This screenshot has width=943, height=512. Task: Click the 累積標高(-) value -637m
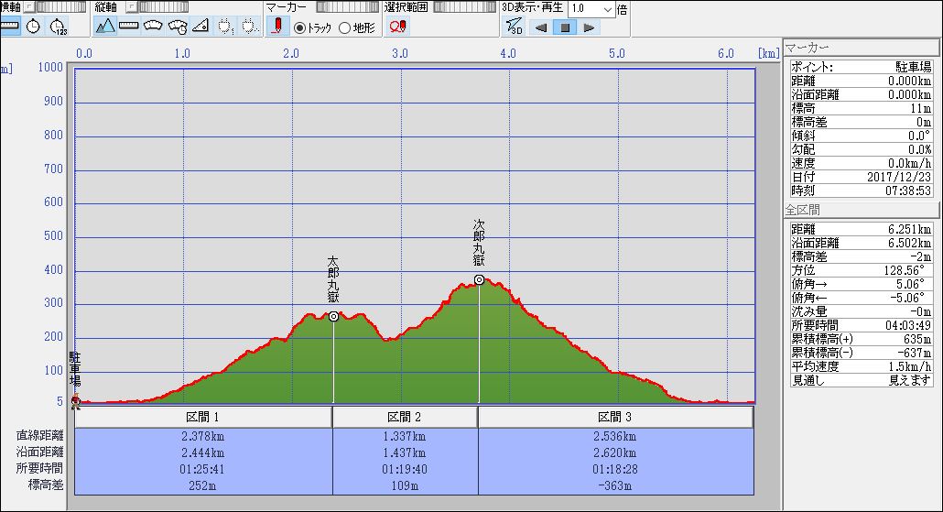(915, 354)
